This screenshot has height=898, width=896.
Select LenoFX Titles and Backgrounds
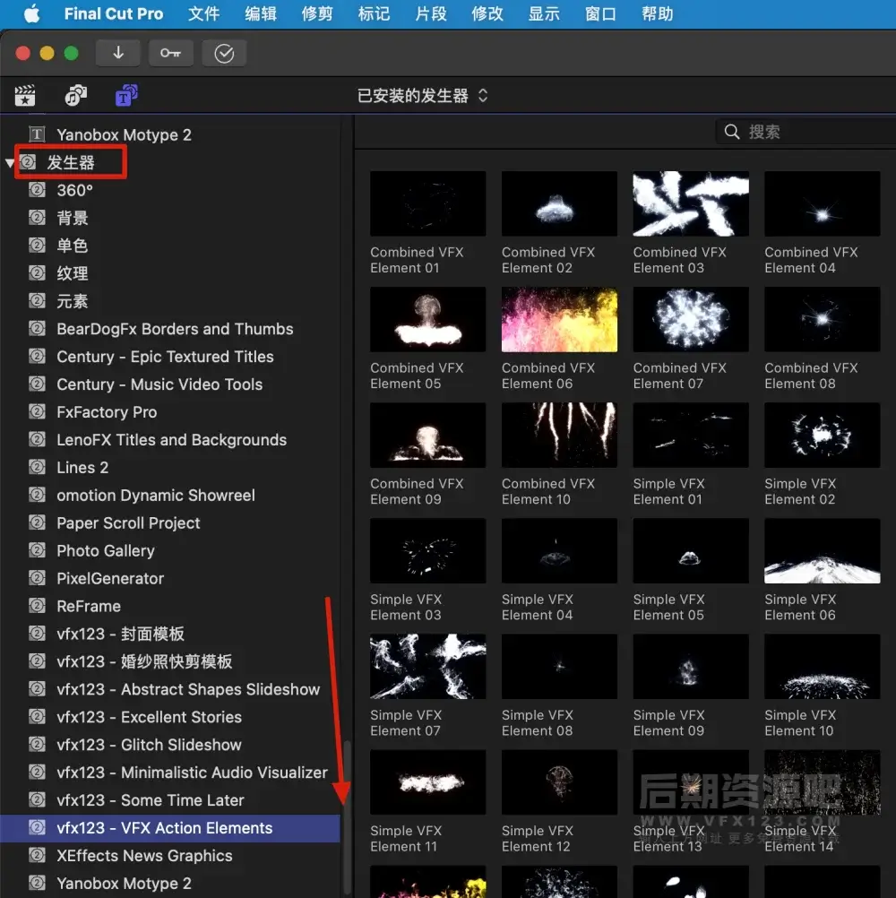[x=171, y=440]
